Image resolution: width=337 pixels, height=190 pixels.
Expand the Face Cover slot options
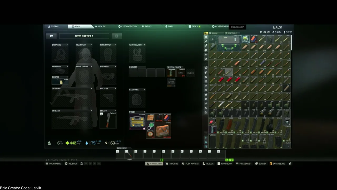pyautogui.click(x=115, y=45)
